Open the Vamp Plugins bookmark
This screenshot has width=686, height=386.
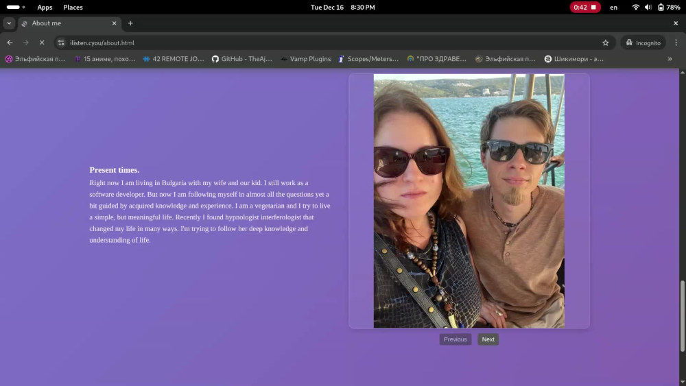(305, 58)
